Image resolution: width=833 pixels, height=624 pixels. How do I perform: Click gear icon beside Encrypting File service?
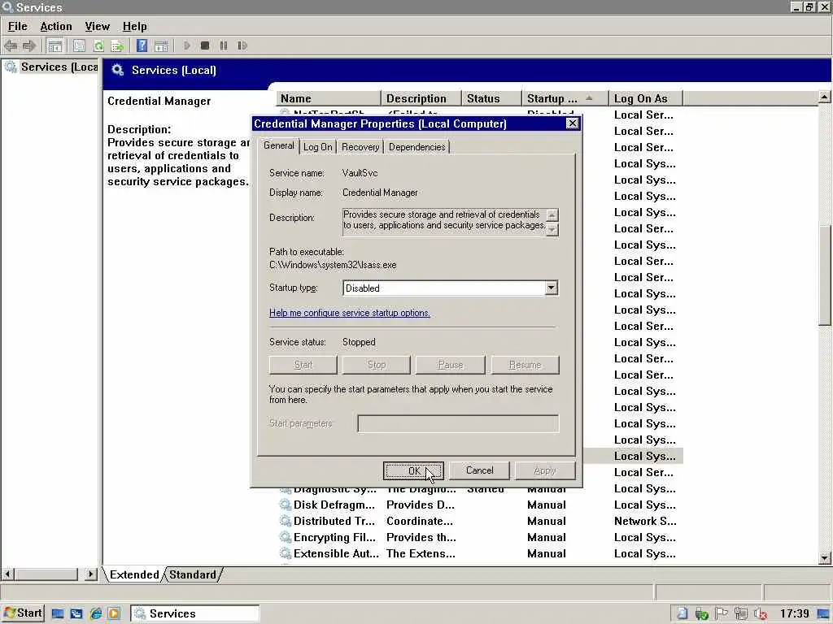(x=286, y=537)
